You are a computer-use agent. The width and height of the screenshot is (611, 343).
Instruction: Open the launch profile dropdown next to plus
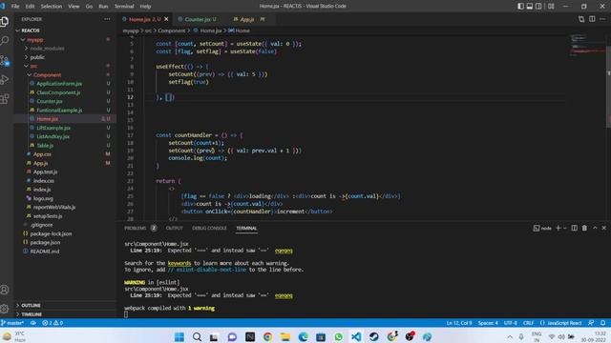564,228
